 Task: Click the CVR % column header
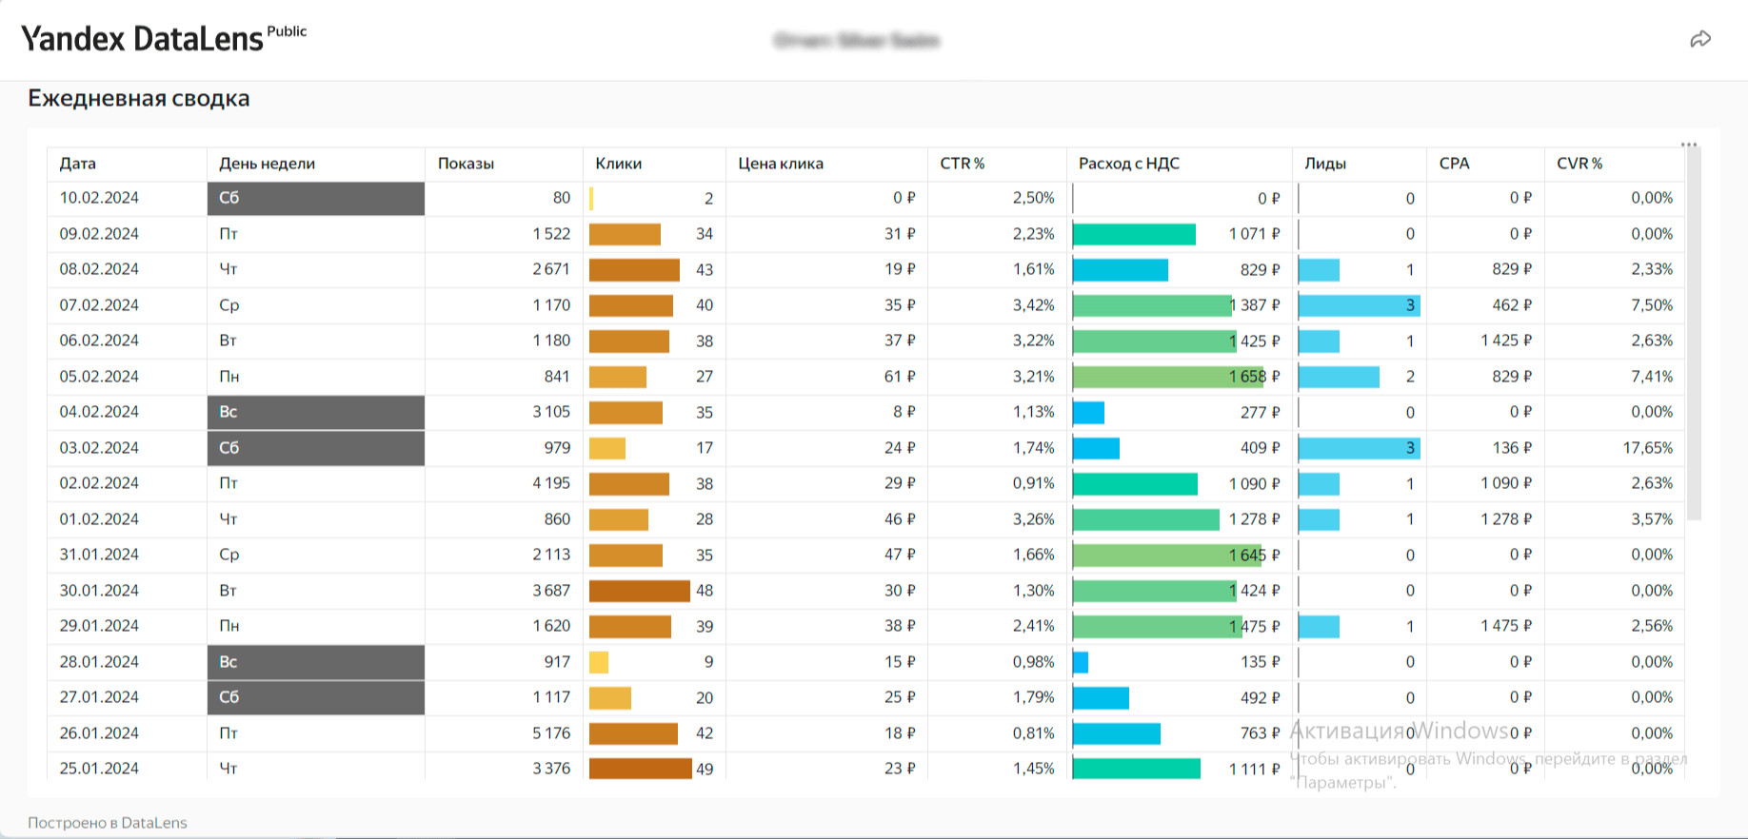click(x=1579, y=164)
